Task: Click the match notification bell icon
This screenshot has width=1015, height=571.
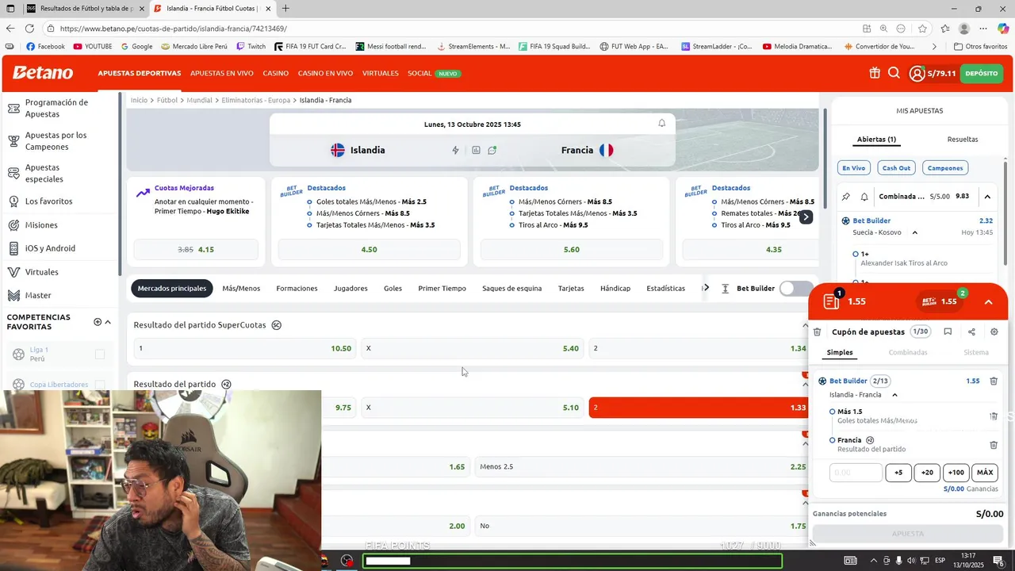Action: 662,123
